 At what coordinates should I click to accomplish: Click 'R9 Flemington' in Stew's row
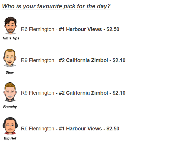[38, 60]
